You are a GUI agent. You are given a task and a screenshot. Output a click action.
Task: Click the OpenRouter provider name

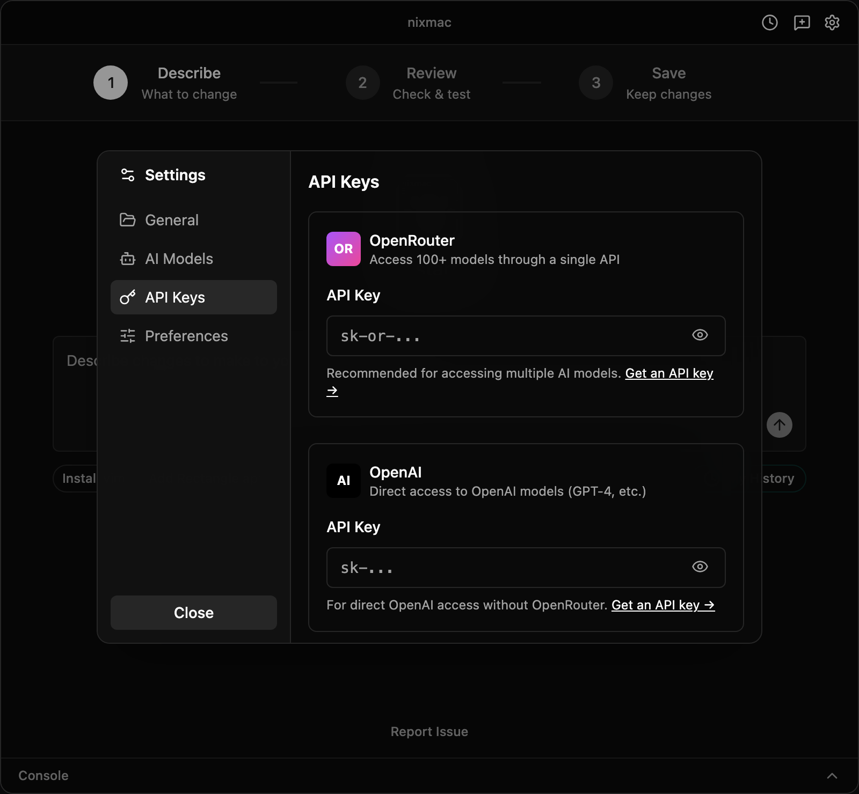(412, 240)
